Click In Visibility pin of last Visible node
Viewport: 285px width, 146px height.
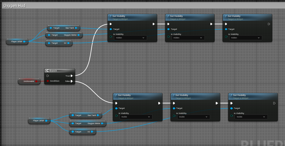click(x=231, y=116)
